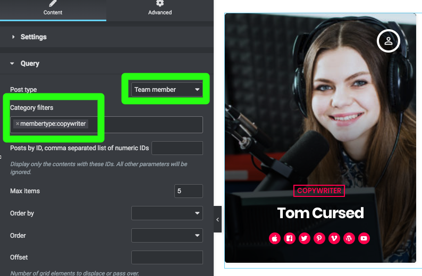Open the Post type dropdown
The height and width of the screenshot is (276, 422).
coord(167,90)
